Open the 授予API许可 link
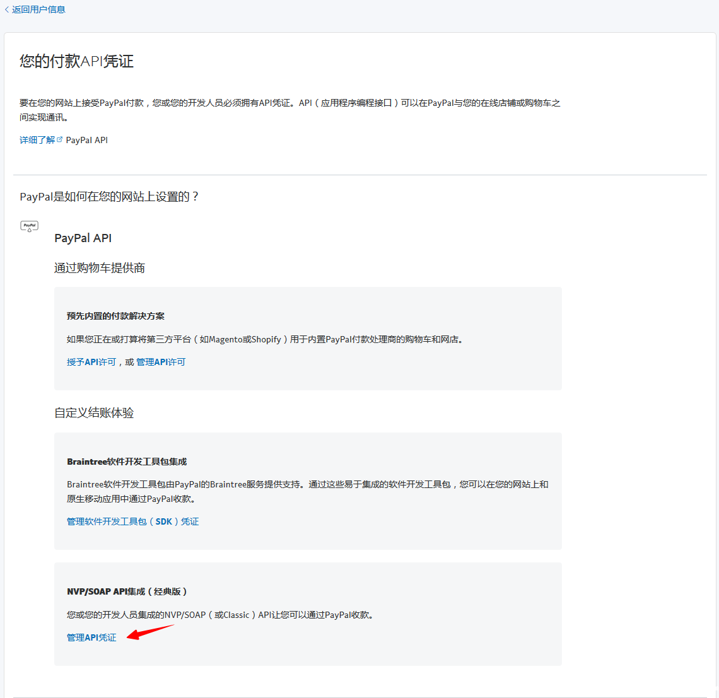Screen dimensions: 719x698 click(x=91, y=362)
